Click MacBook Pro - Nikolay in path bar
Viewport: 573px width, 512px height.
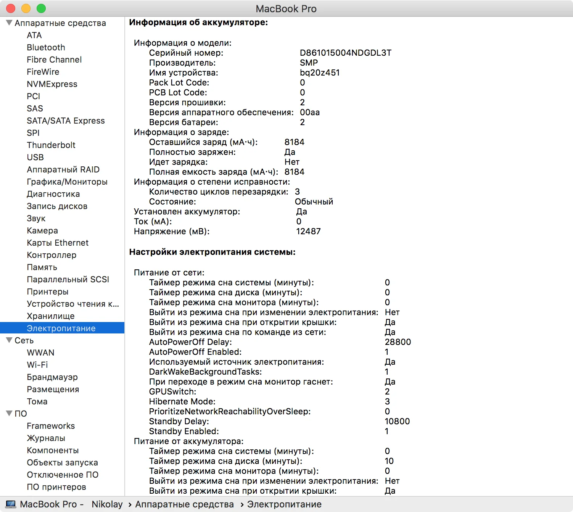[71, 504]
